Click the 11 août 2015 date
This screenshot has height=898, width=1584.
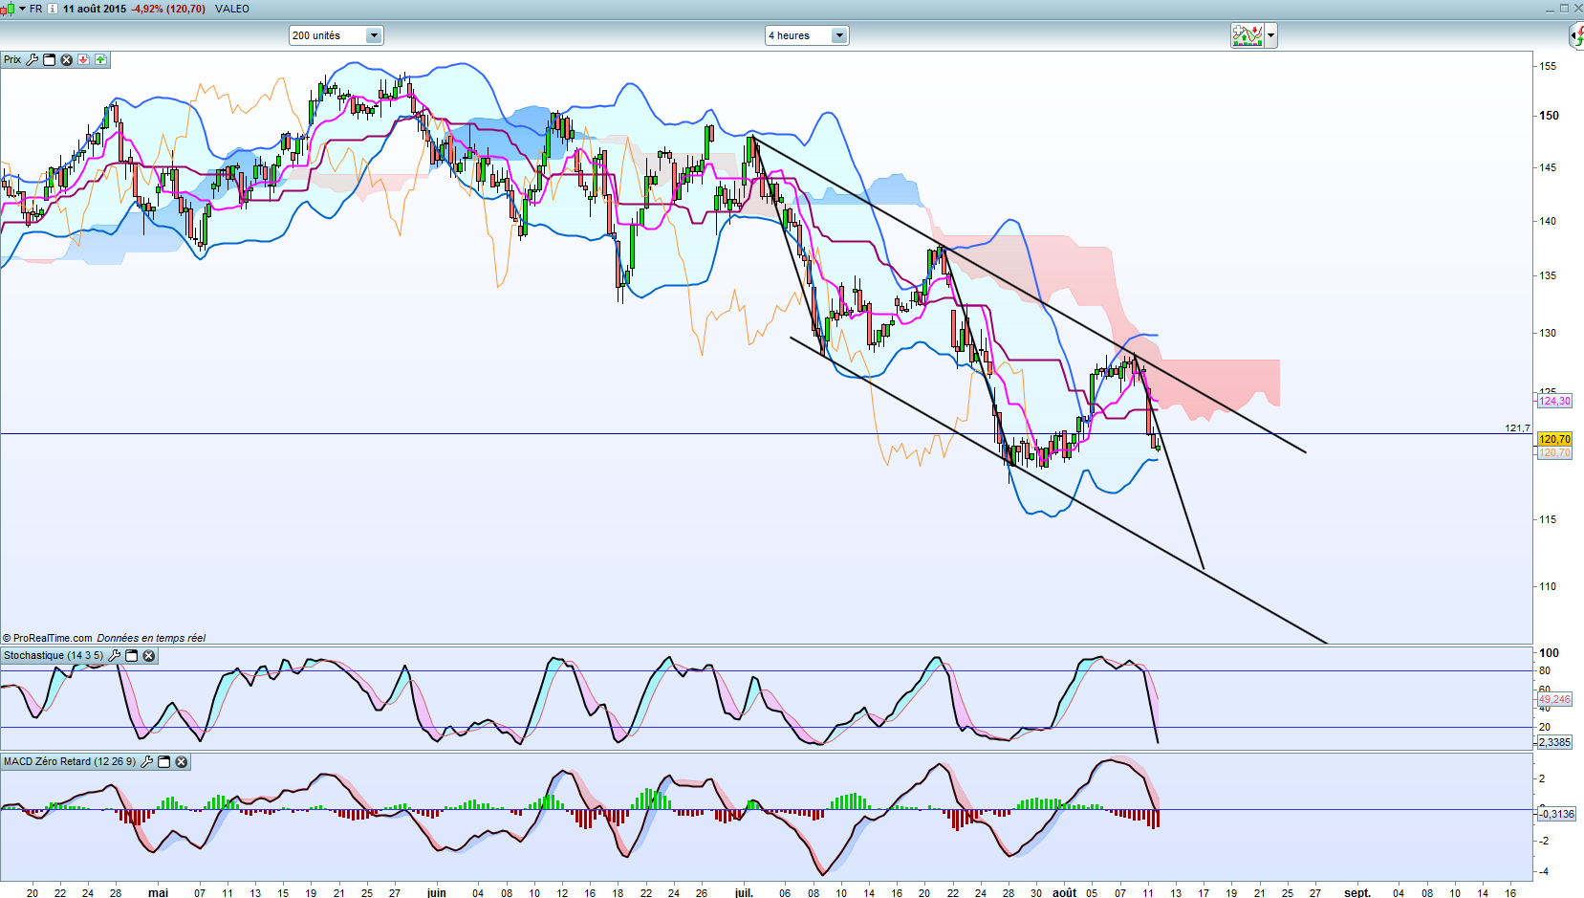[95, 9]
